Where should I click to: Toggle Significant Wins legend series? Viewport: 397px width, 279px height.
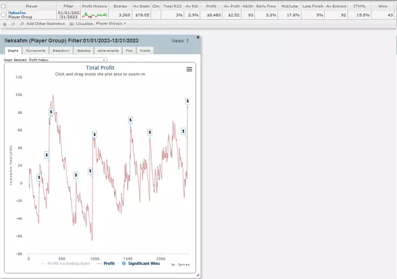pyautogui.click(x=141, y=264)
